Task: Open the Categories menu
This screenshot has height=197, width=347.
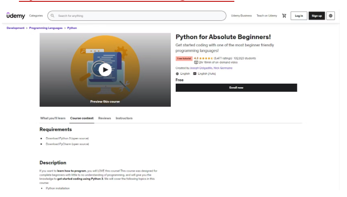Action: [x=36, y=16]
